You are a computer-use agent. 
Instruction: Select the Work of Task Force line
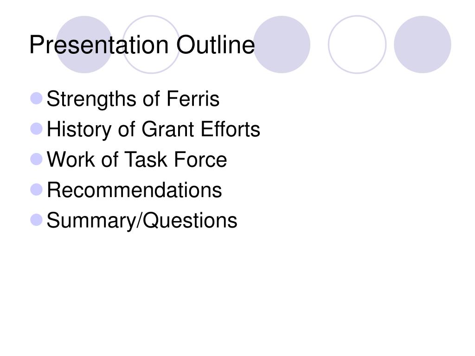[x=137, y=159]
